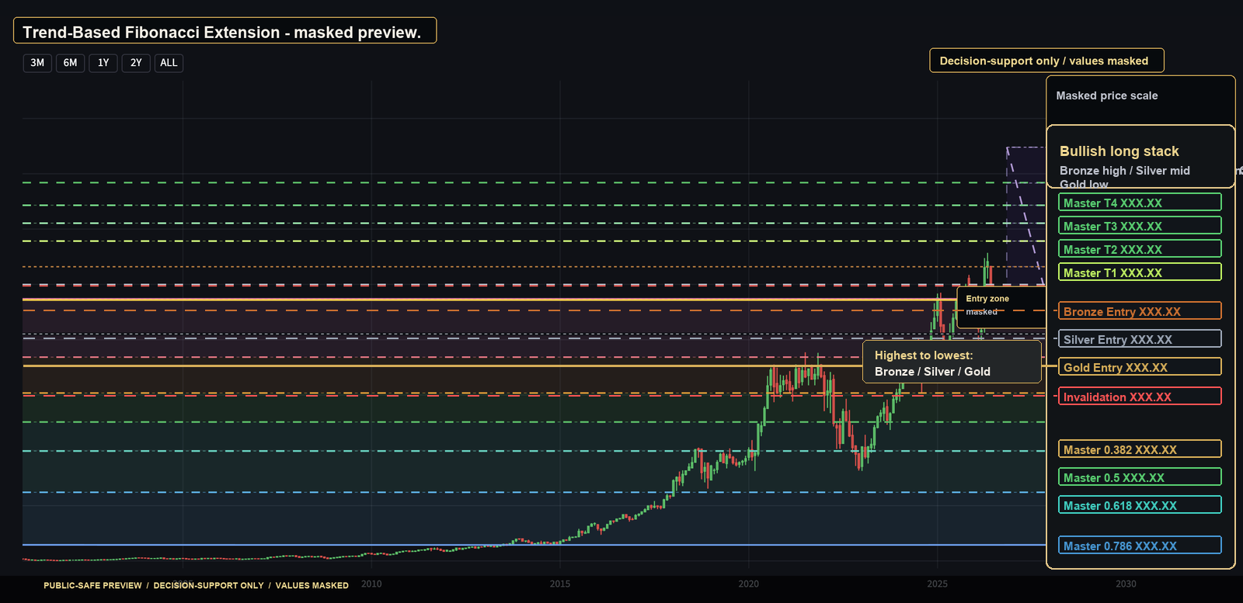
Task: Click the Master T4 XXX.XX label
Action: coord(1140,203)
